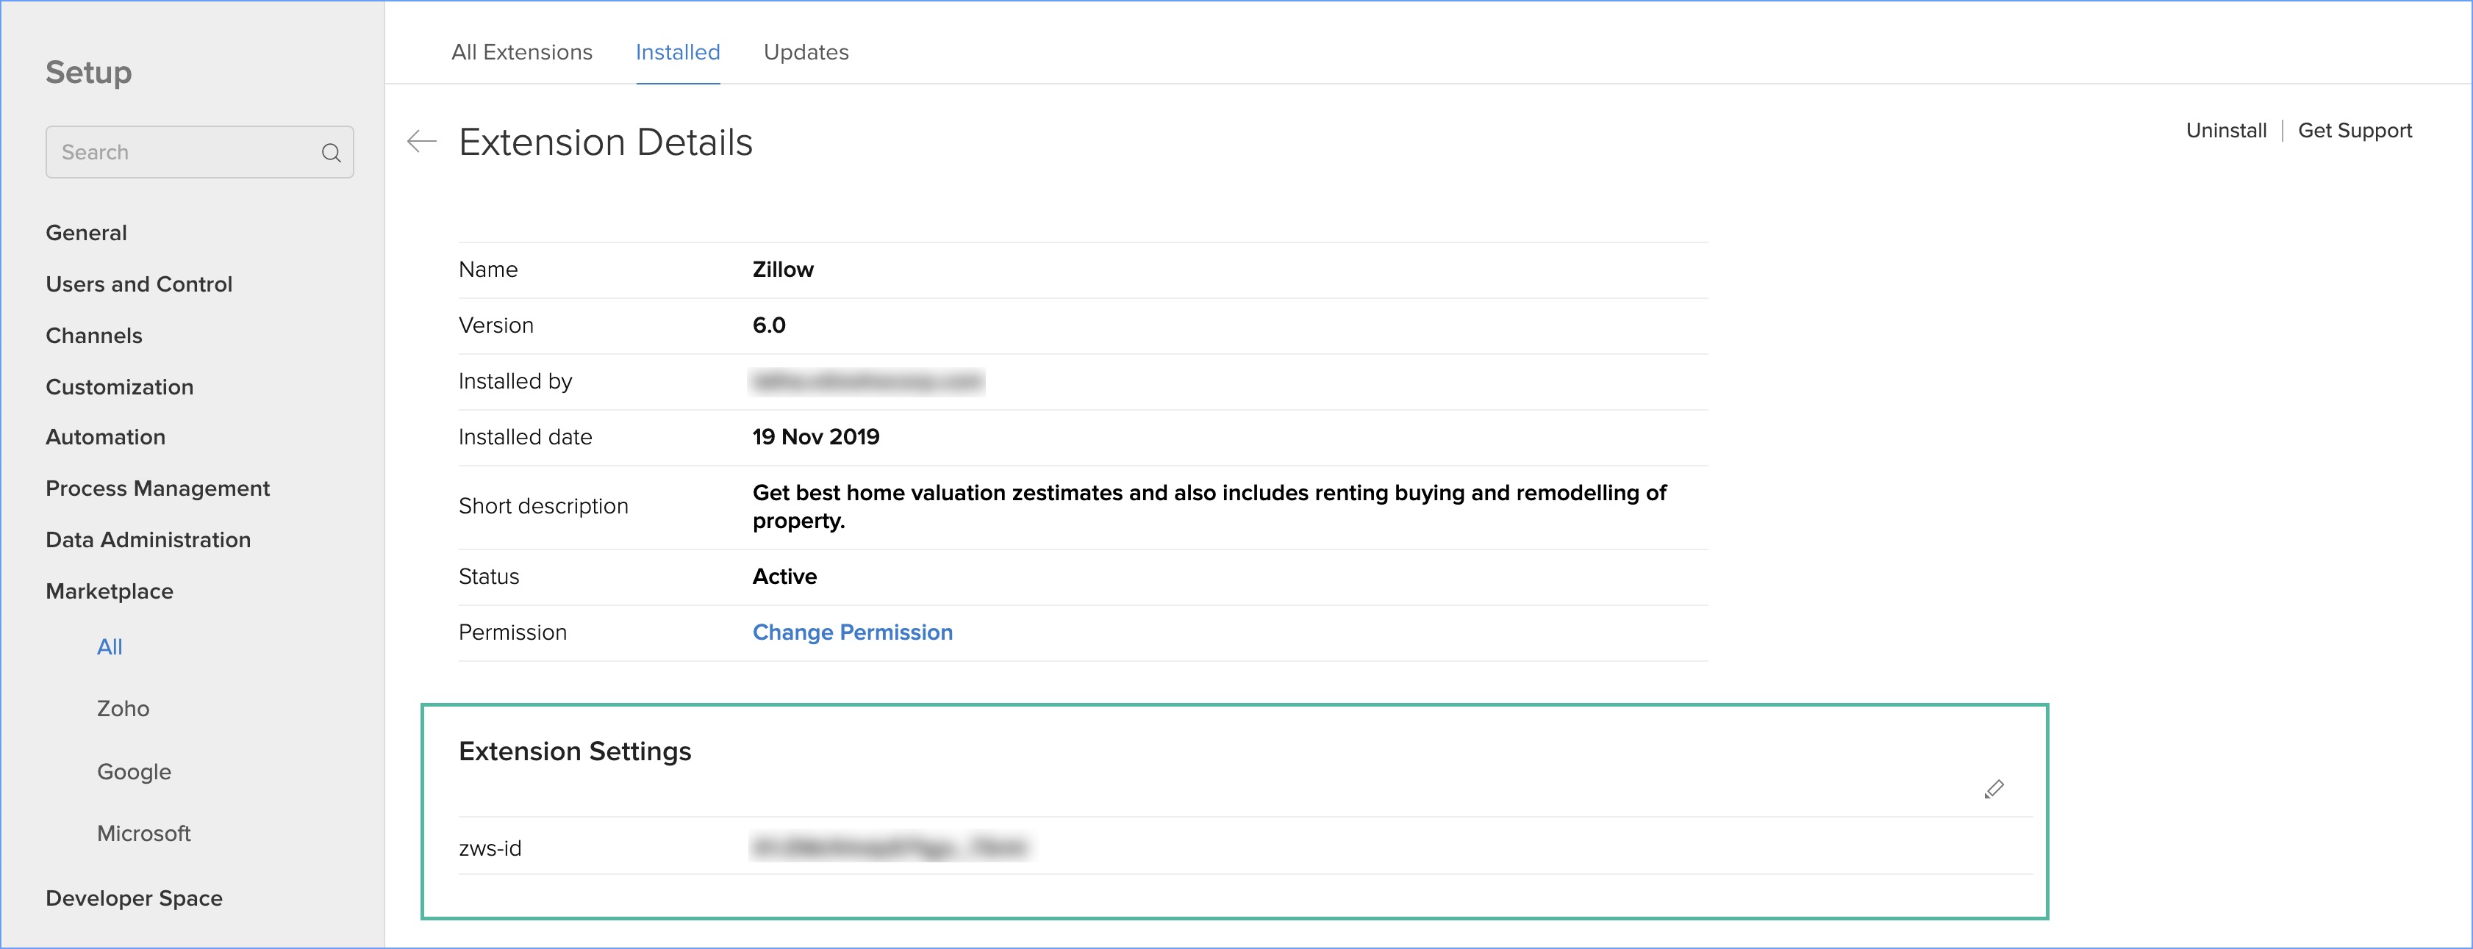Image resolution: width=2473 pixels, height=949 pixels.
Task: Open Developer Space in the sidebar
Action: tap(134, 898)
